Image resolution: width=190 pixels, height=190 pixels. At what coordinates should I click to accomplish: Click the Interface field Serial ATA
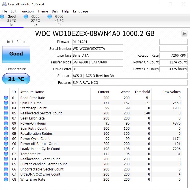98,55
